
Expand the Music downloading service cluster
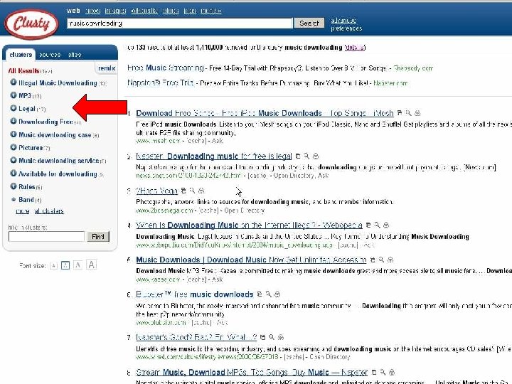(x=14, y=160)
